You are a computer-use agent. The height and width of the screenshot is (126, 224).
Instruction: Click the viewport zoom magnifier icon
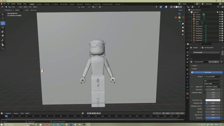pyautogui.click(x=183, y=24)
